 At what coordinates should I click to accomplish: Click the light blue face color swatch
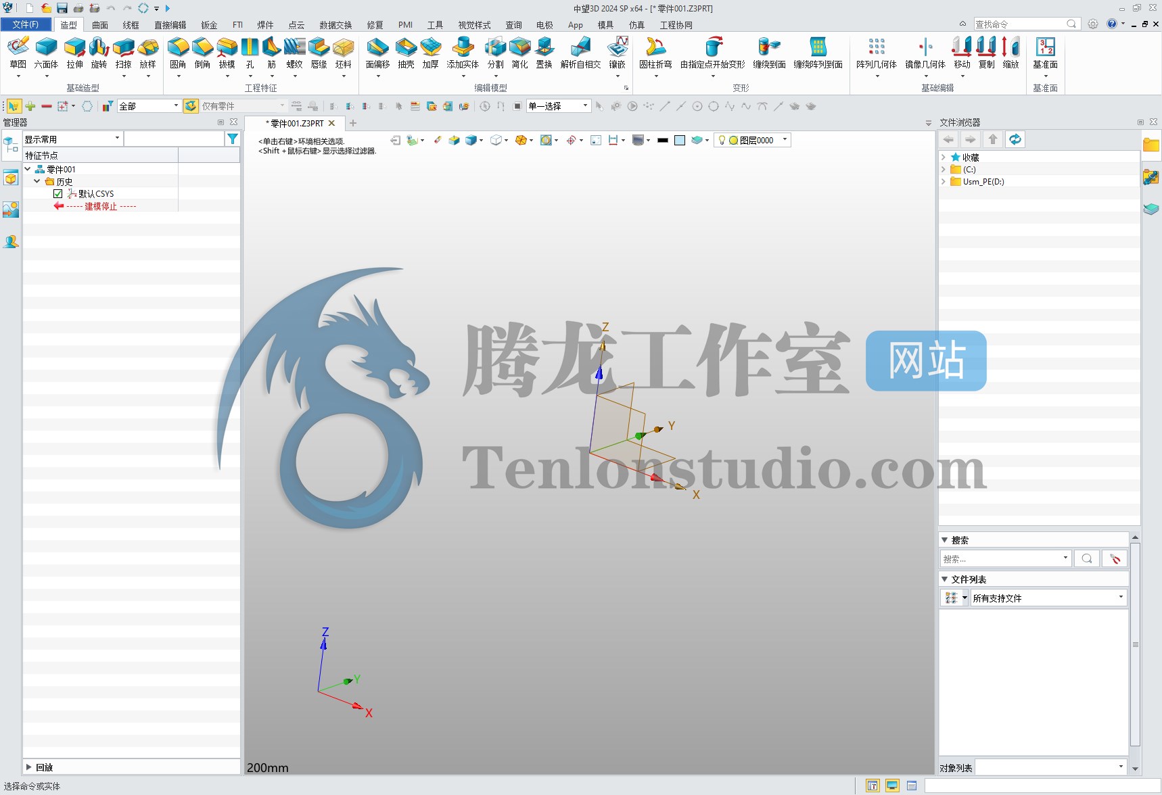(680, 140)
